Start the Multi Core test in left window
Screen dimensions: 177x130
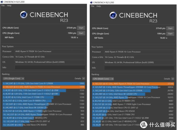point(81,28)
